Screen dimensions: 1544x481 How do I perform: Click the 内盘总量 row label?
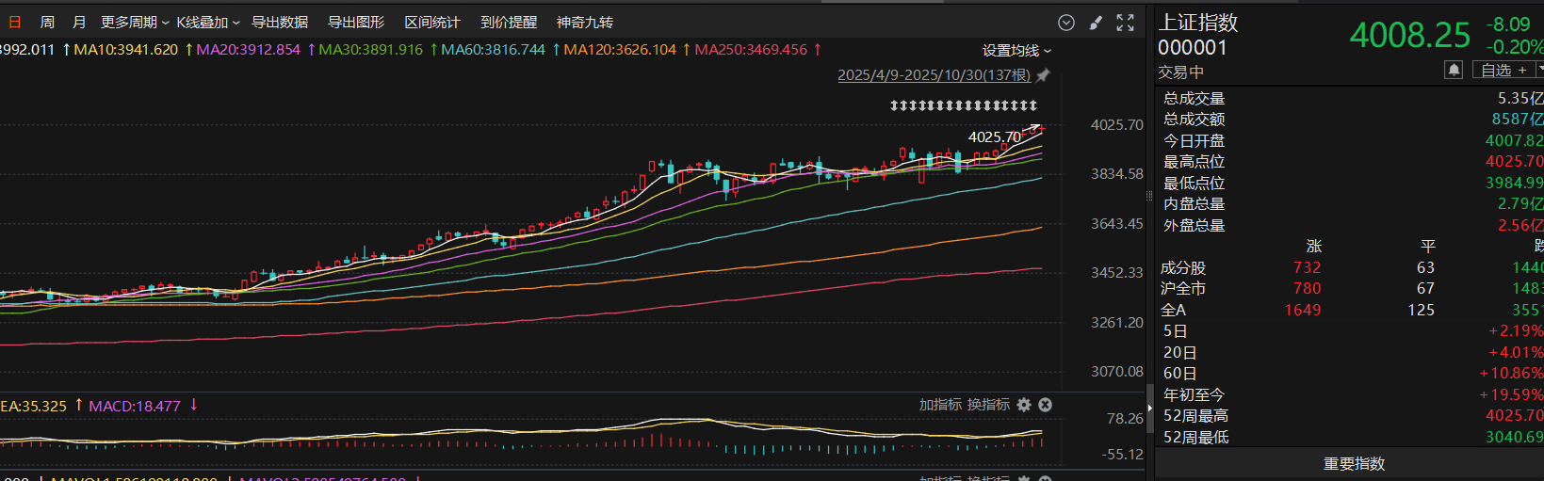coord(1194,204)
